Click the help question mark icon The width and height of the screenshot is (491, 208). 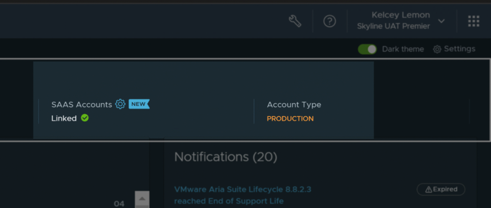point(329,21)
